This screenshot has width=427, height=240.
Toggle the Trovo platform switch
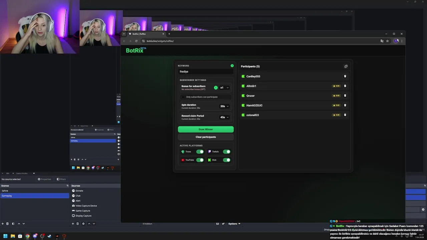coord(200,152)
